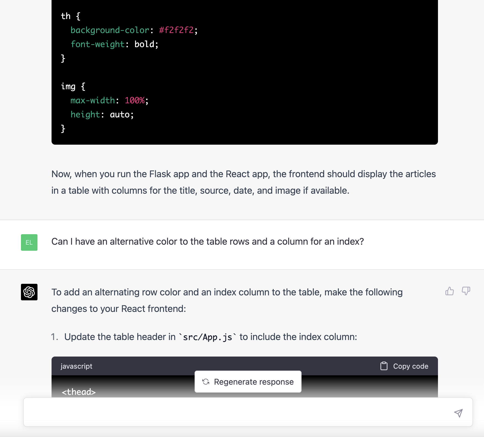The height and width of the screenshot is (437, 484).
Task: Select the max-width 100% declaration
Action: pyautogui.click(x=109, y=100)
